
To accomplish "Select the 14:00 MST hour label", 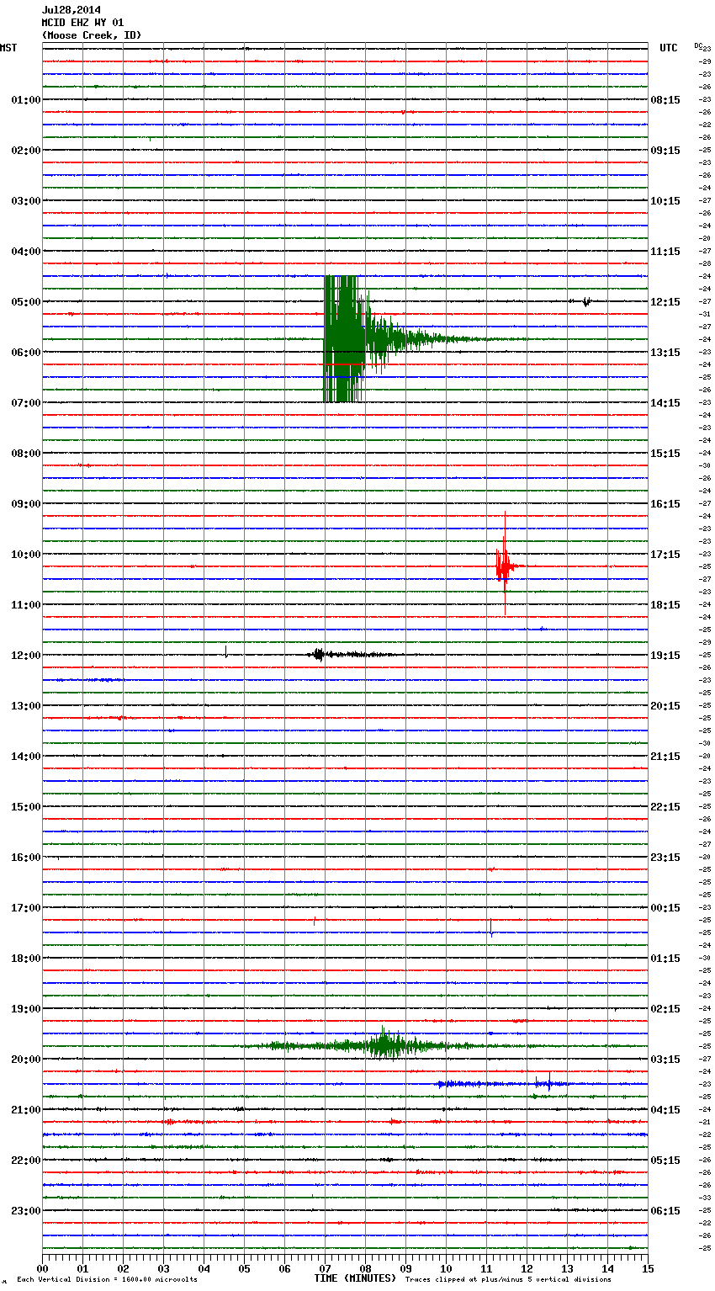I will click(26, 757).
